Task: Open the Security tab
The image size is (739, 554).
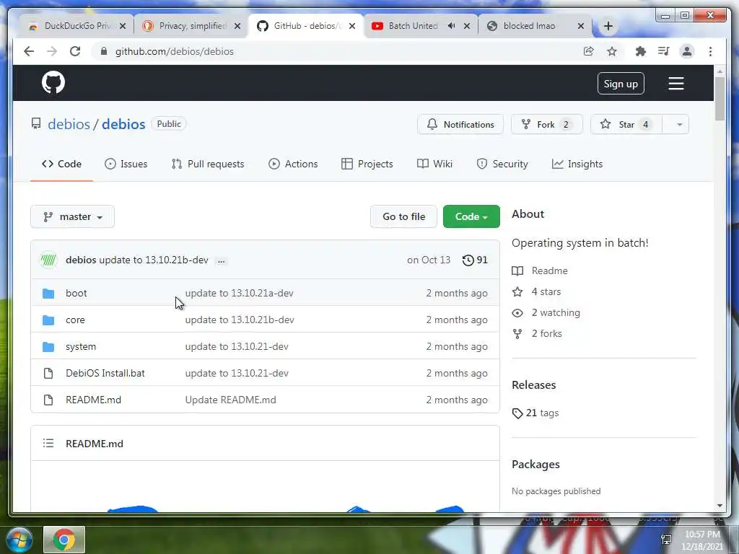Action: [502, 164]
